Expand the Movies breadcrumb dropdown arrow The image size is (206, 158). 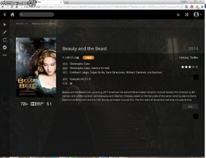[x=27, y=24]
